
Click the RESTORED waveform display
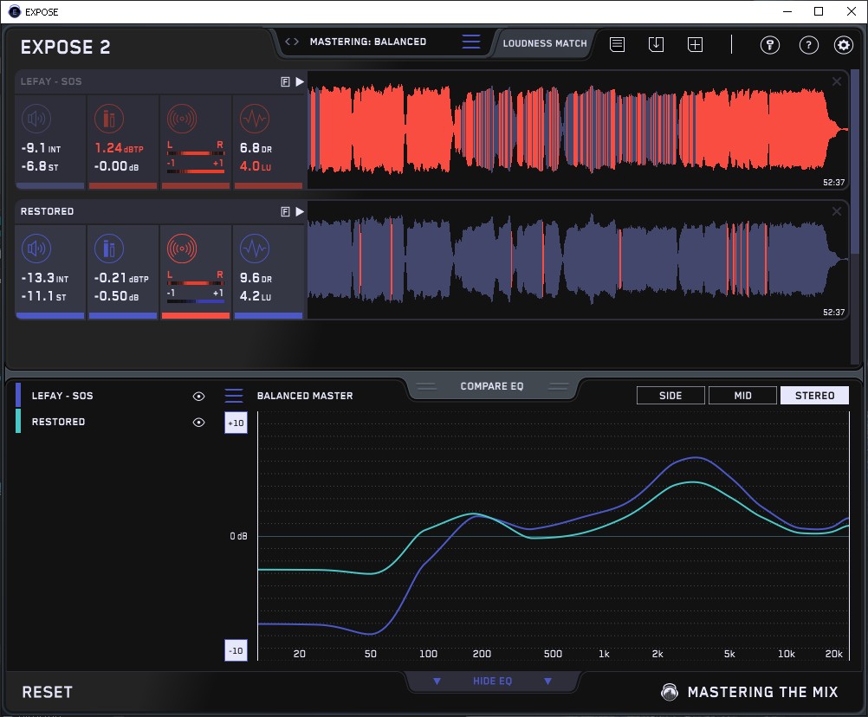click(x=578, y=260)
